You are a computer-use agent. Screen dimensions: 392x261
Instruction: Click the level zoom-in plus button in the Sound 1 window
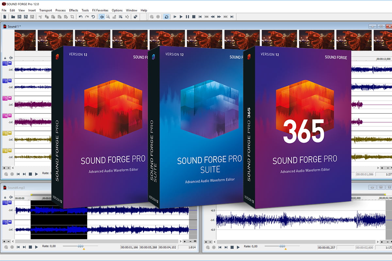click(4, 168)
